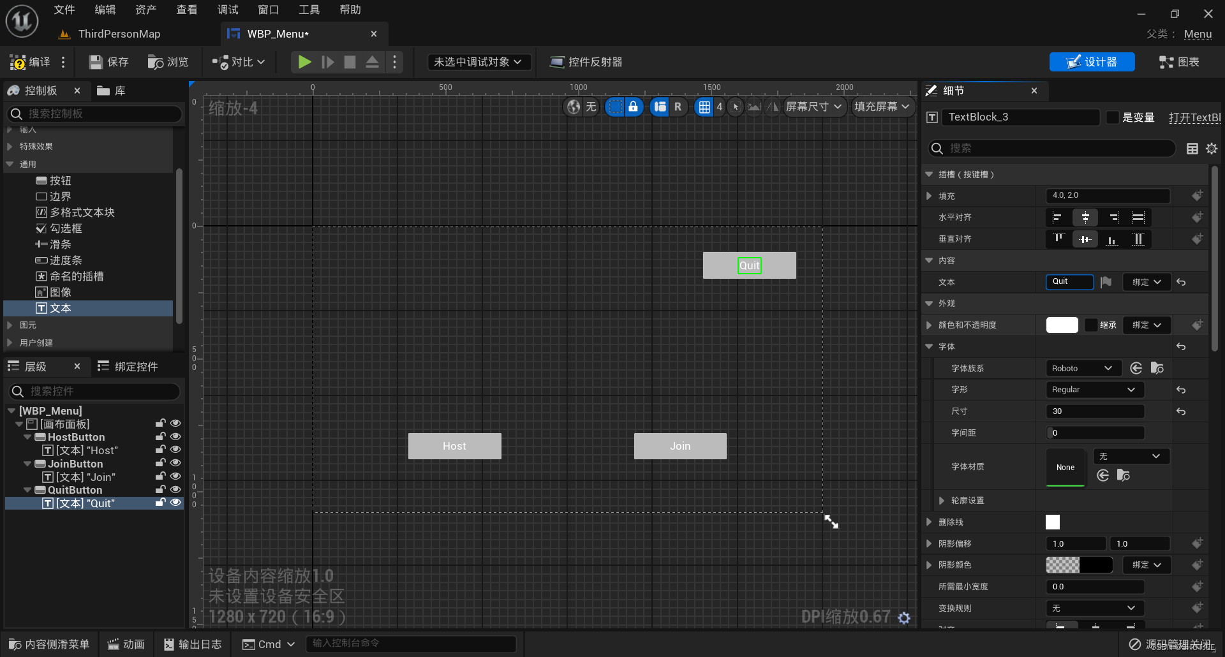Open debug object selection dropdown
The width and height of the screenshot is (1225, 657).
point(479,62)
